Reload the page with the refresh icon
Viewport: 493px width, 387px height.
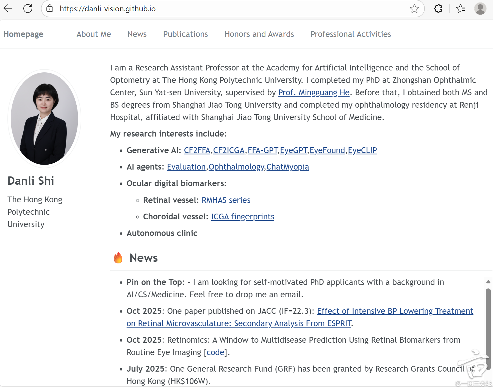(x=28, y=9)
